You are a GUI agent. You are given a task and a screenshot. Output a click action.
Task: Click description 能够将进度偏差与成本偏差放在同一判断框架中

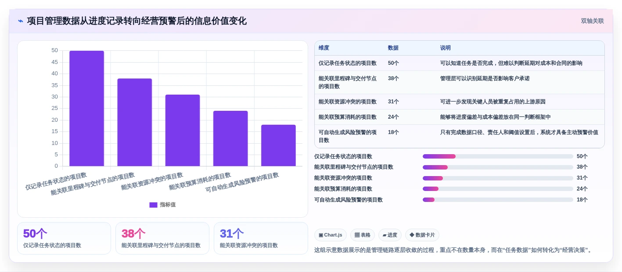(x=496, y=117)
